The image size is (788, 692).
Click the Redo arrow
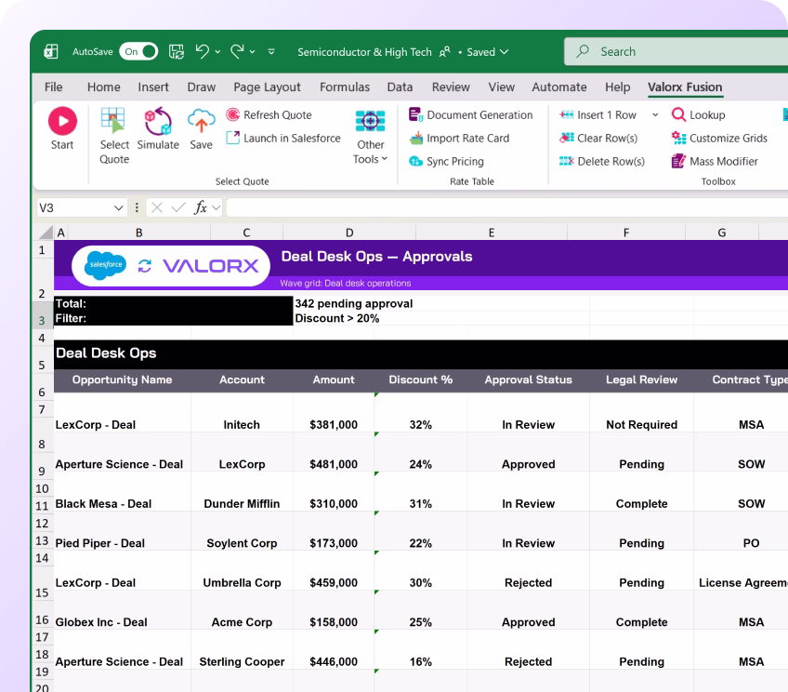pos(237,51)
